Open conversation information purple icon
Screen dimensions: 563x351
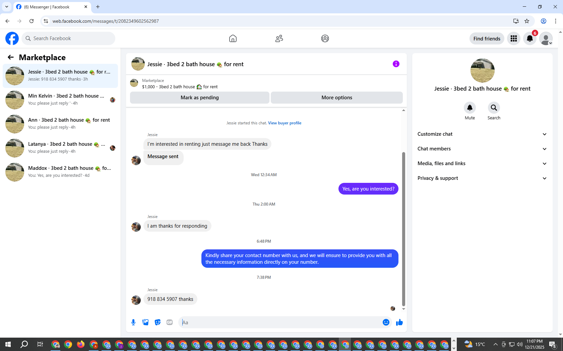[396, 64]
